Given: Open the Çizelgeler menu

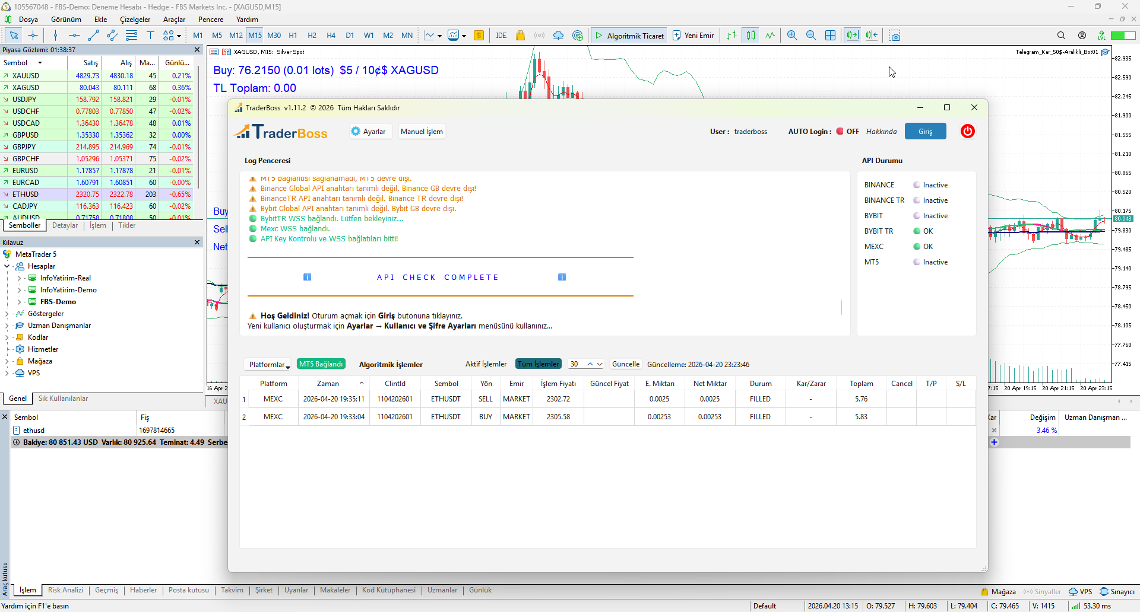Looking at the screenshot, I should point(135,20).
